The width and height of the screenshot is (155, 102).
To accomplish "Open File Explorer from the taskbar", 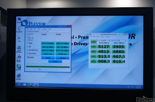I will coord(25,85).
